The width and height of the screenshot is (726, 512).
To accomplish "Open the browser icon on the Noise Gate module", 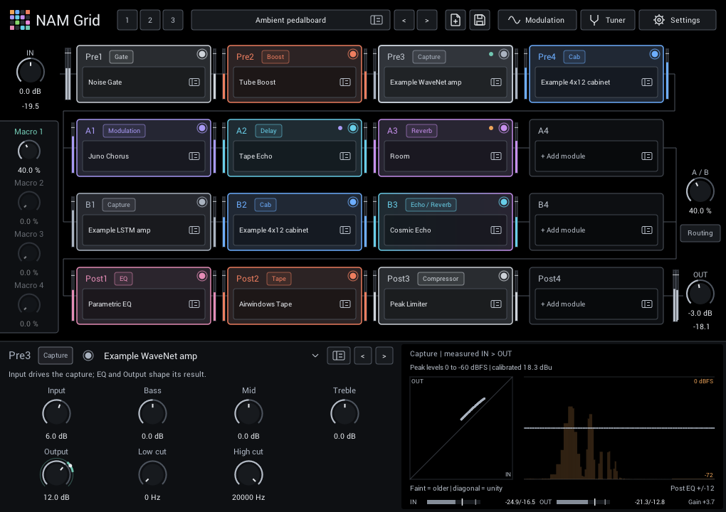I will click(x=194, y=82).
